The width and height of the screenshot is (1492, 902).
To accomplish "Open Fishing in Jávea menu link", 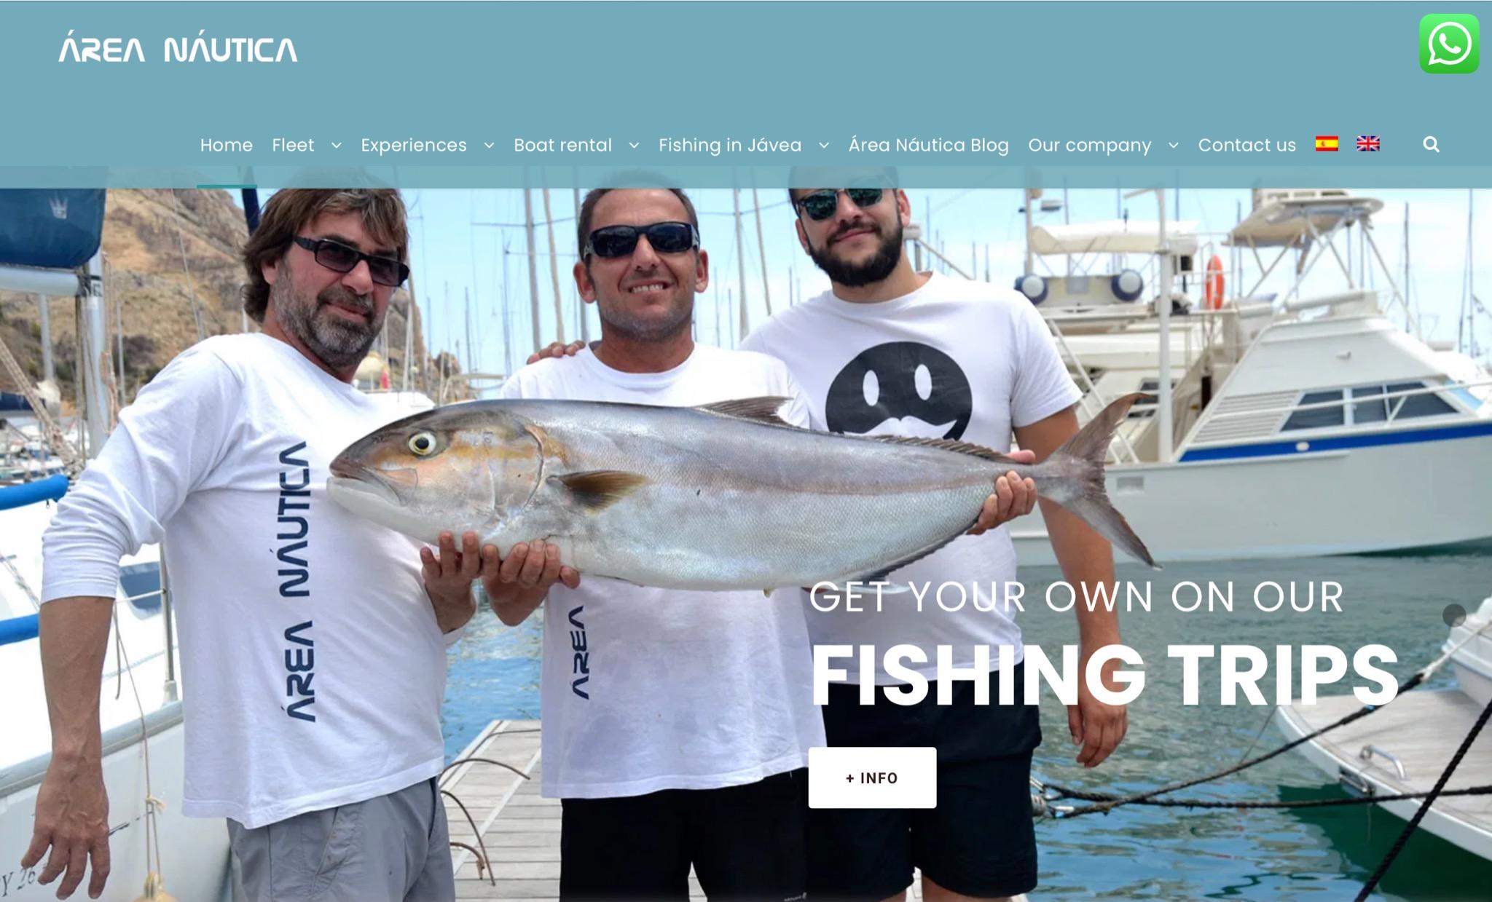I will click(730, 146).
